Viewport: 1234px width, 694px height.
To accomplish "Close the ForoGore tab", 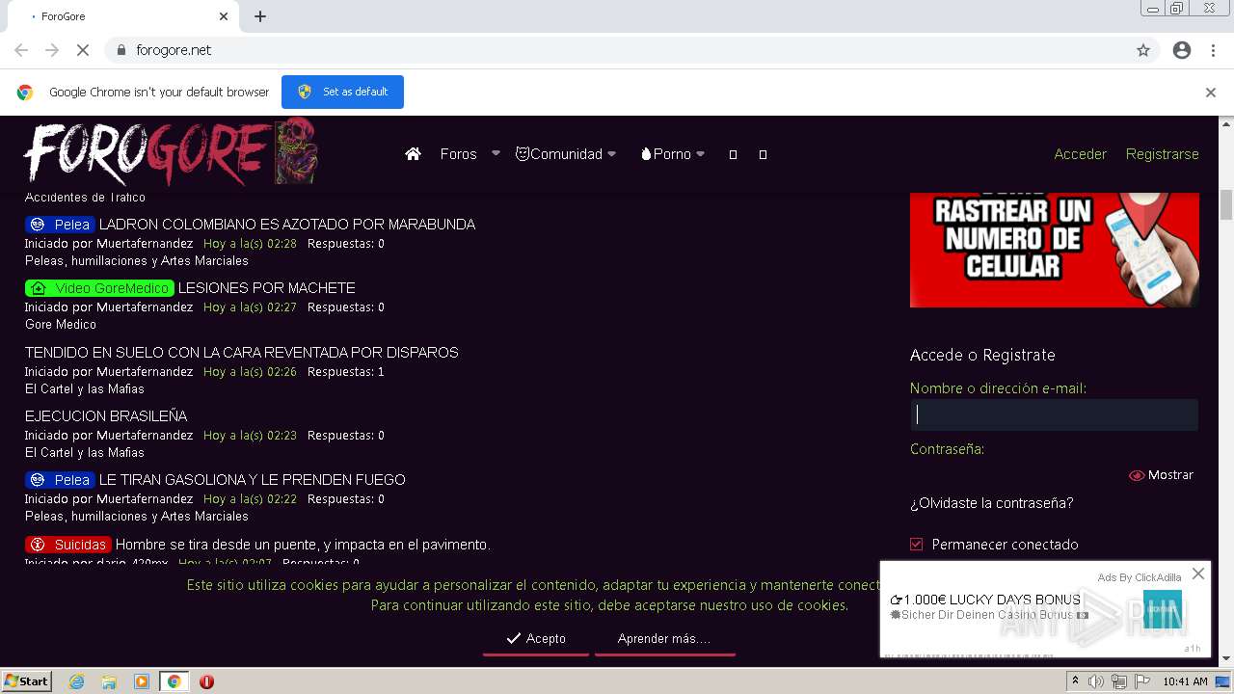I will (x=224, y=16).
